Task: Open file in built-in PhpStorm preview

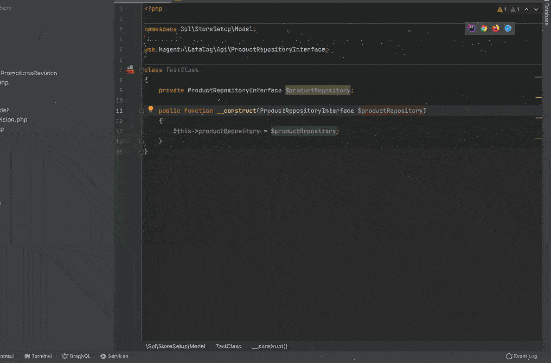Action: (472, 28)
